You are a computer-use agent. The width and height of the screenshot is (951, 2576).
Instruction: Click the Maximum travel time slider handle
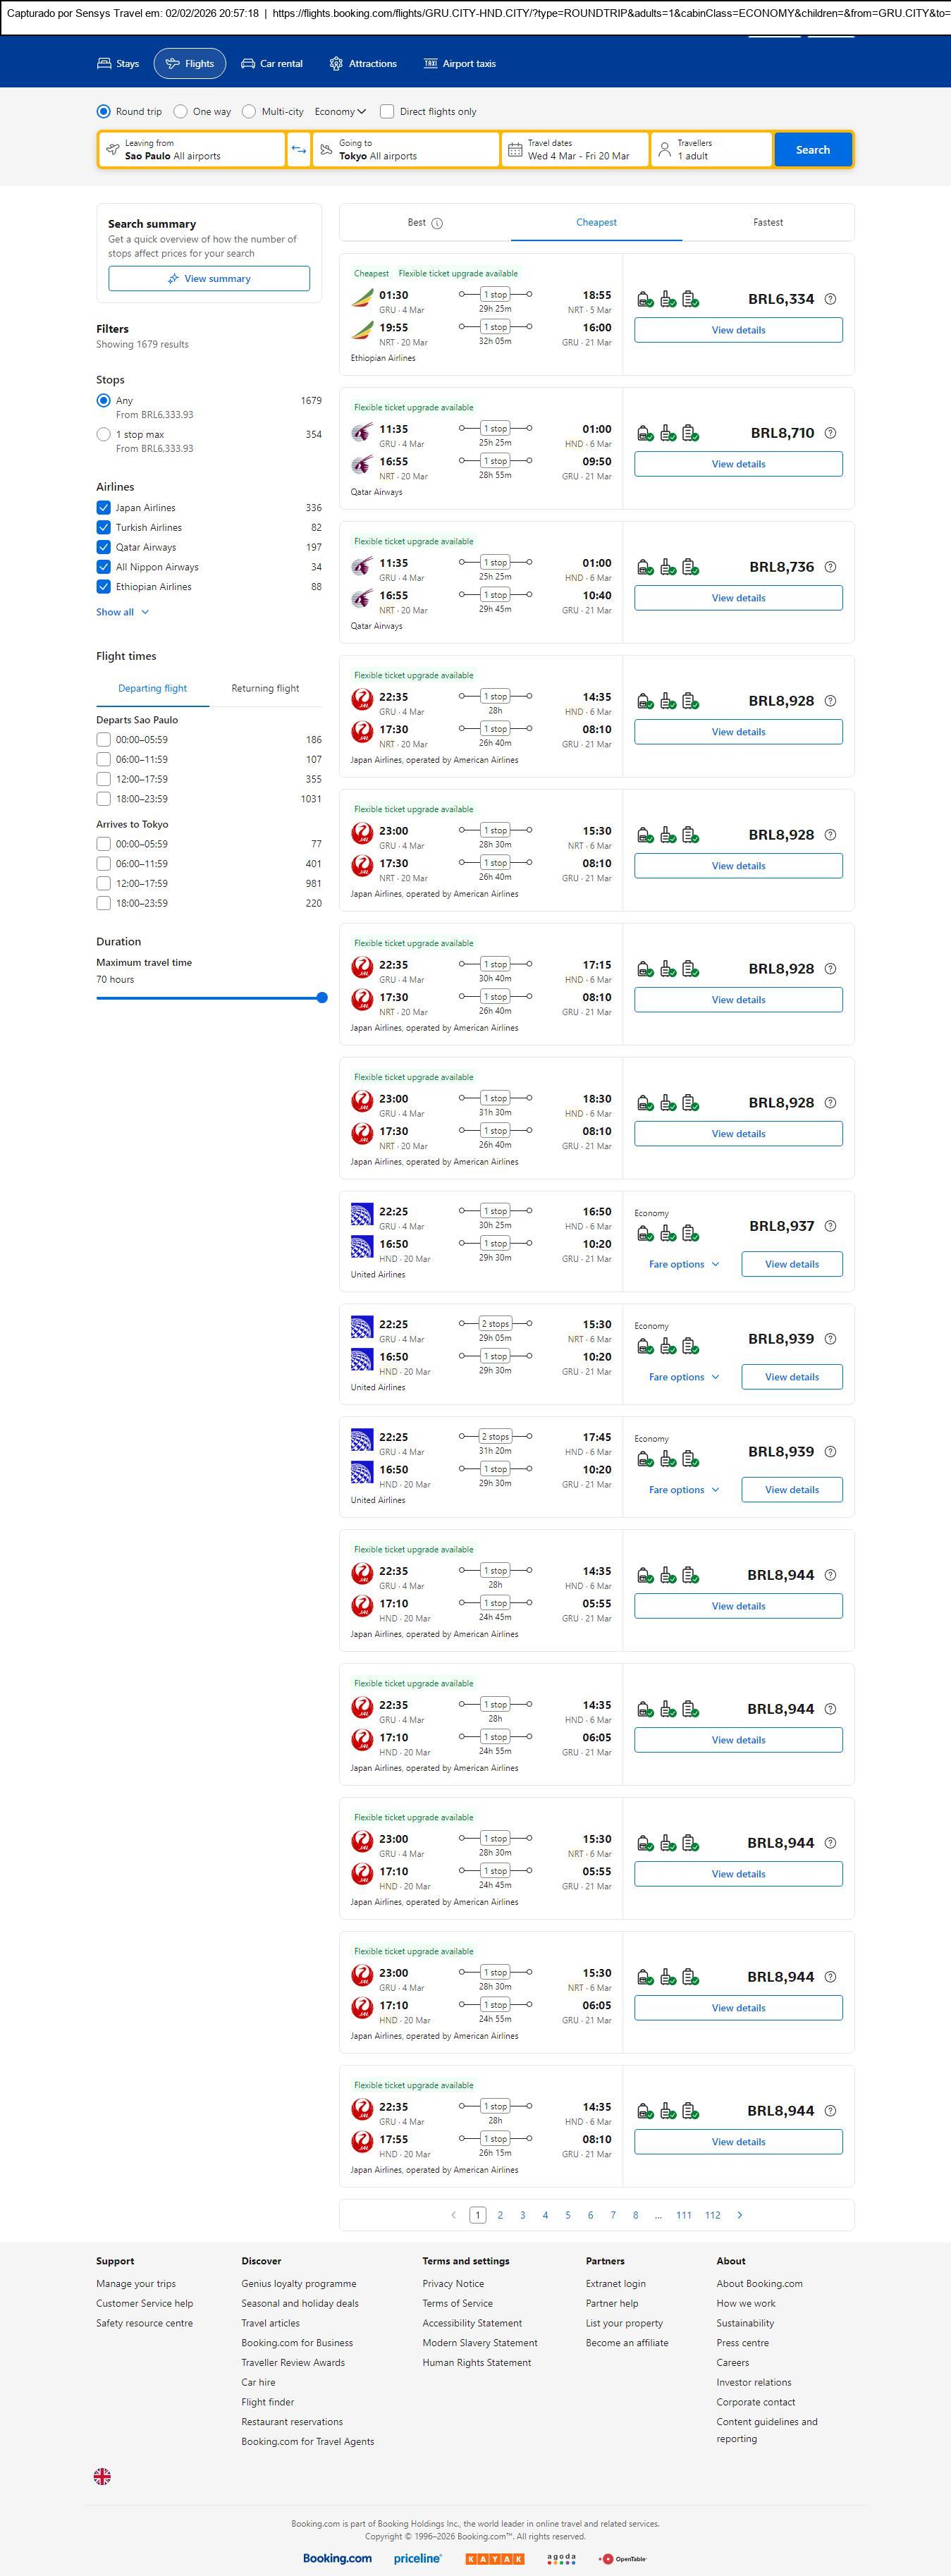tap(322, 998)
